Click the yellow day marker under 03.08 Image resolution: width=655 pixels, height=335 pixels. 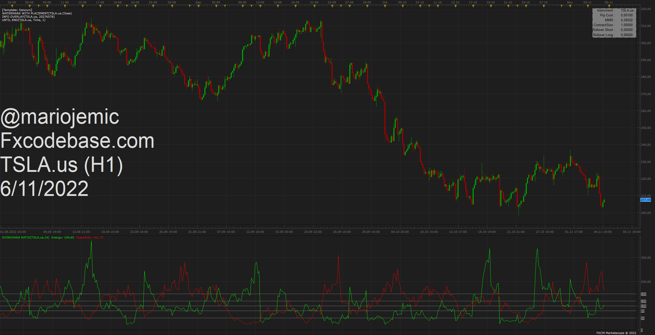click(x=12, y=6)
